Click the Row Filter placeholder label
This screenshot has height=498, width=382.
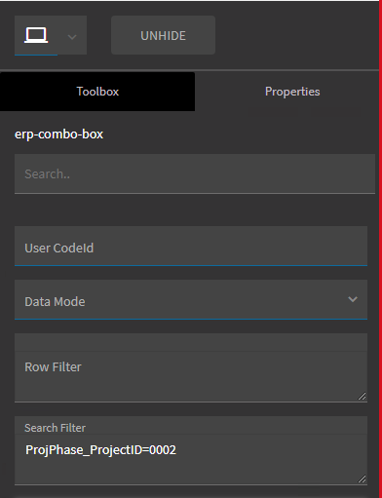53,366
